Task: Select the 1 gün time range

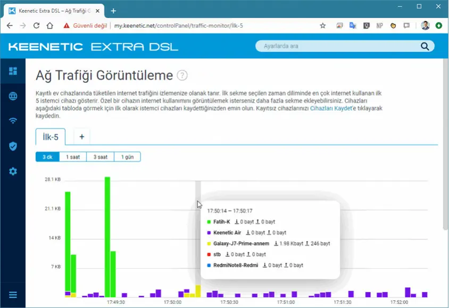Action: click(127, 157)
